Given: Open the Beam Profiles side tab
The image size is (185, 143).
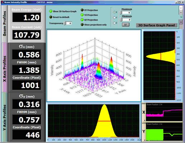Looking at the screenshot, I should pyautogui.click(x=4, y=24).
